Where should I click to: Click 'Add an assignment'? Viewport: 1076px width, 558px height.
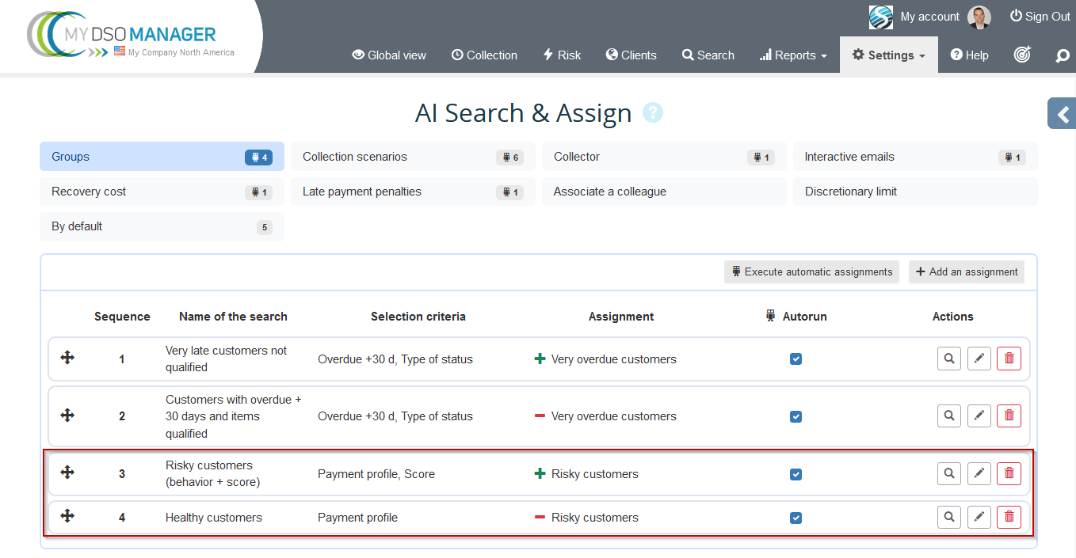(966, 271)
